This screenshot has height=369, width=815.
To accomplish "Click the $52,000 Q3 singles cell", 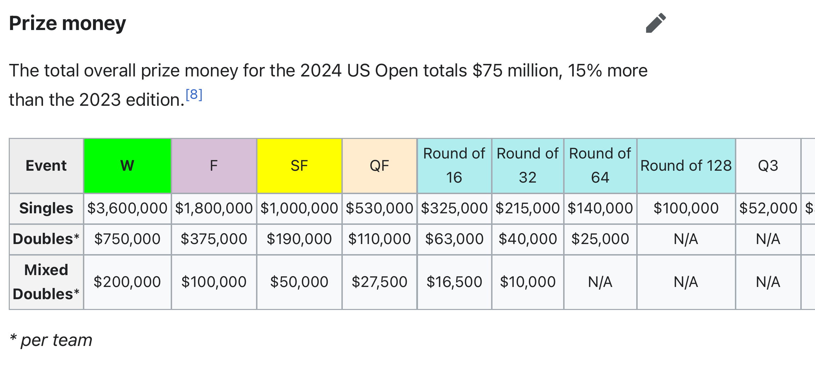I will click(768, 208).
